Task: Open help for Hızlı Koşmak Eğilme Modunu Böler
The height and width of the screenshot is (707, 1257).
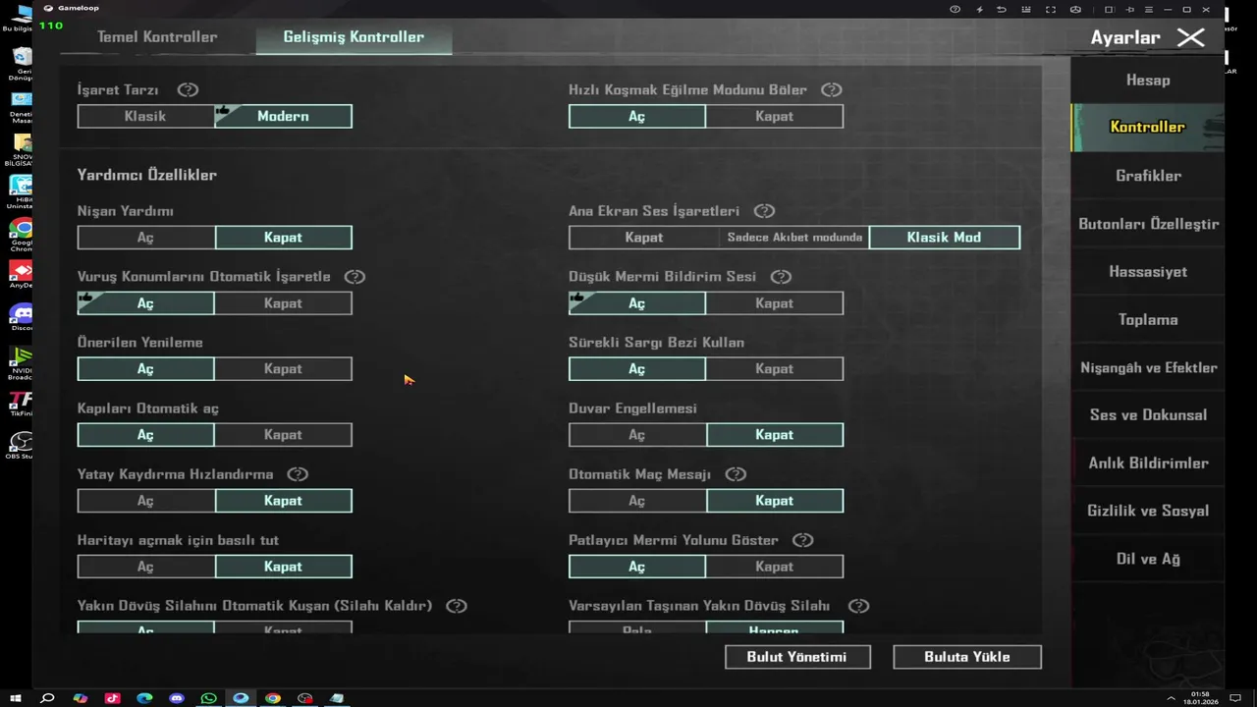Action: (832, 89)
